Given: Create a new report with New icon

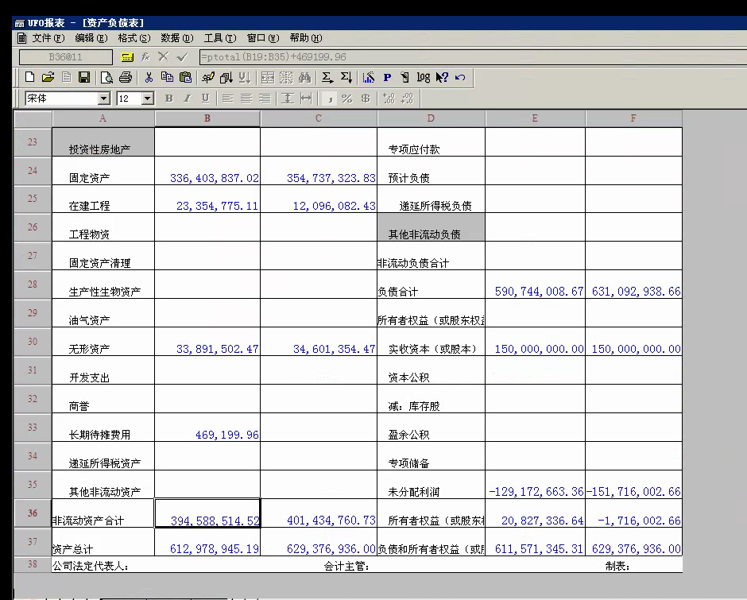Looking at the screenshot, I should pyautogui.click(x=29, y=77).
